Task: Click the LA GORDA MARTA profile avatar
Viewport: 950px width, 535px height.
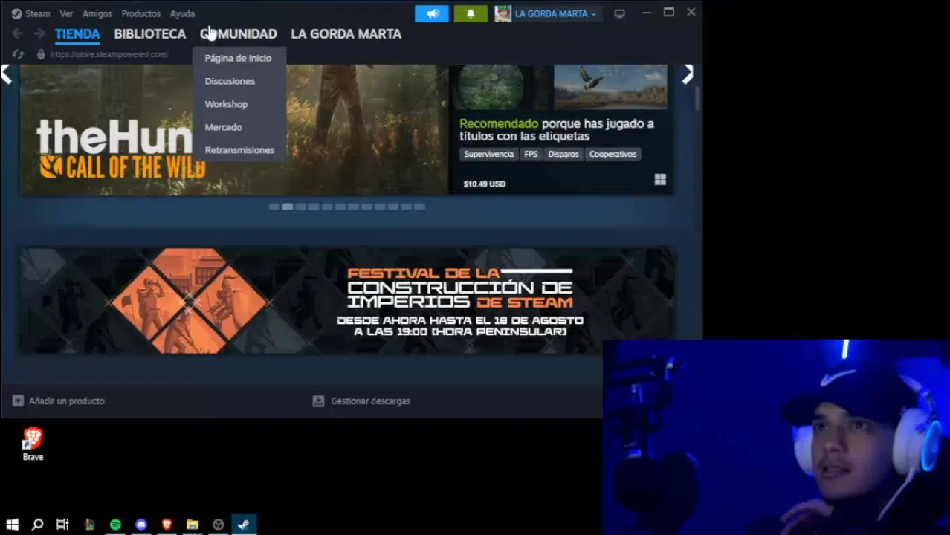Action: point(503,13)
